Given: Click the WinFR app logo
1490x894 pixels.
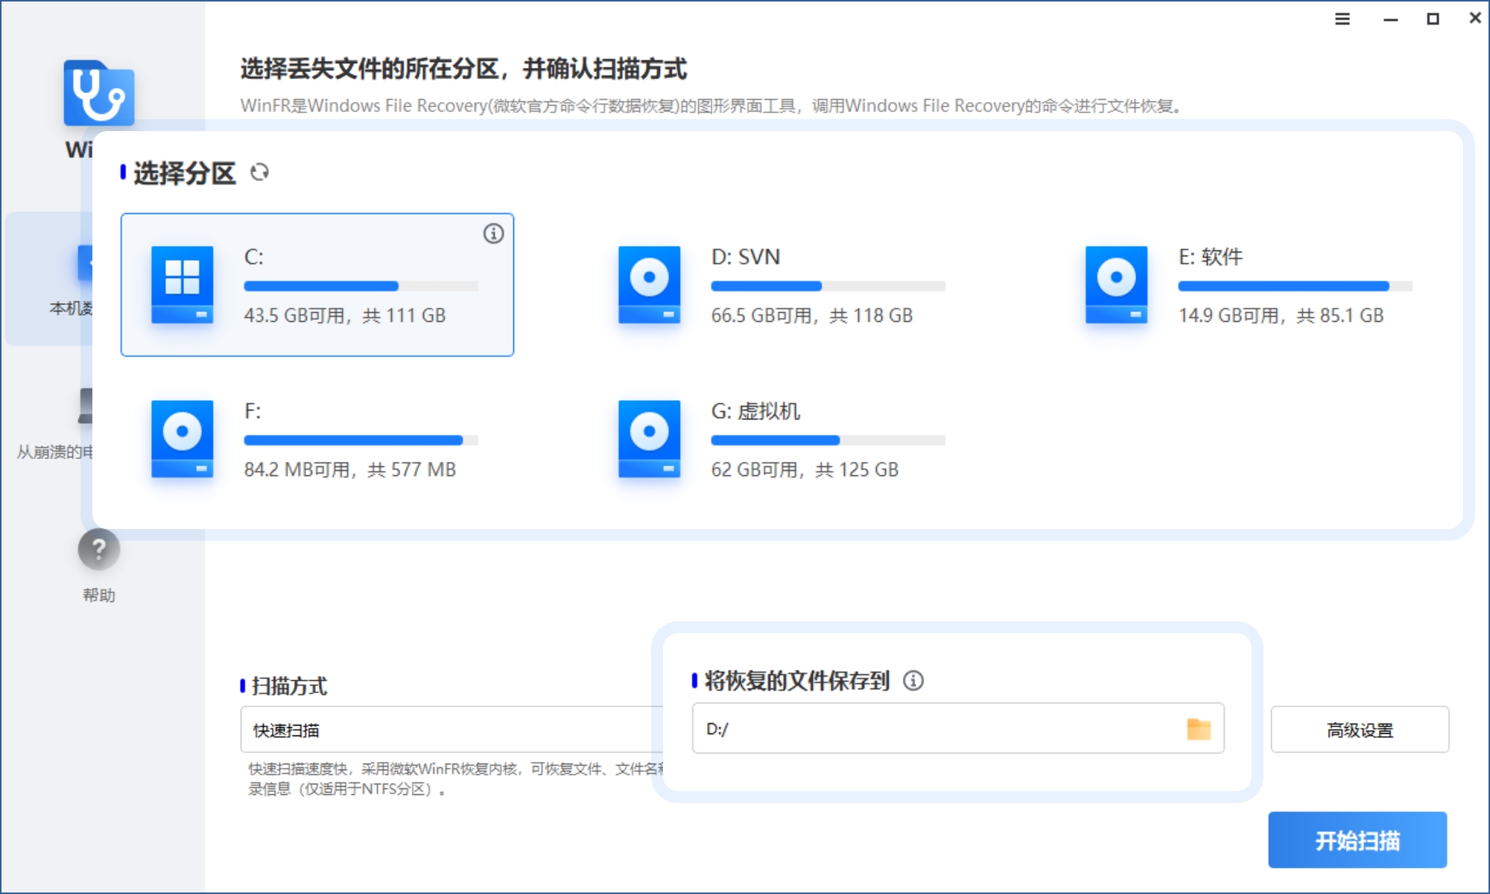Looking at the screenshot, I should point(98,94).
